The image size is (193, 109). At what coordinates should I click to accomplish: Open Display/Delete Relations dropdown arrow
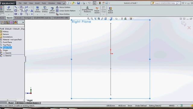(x=87, y=15)
